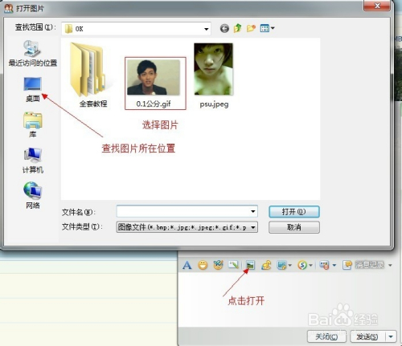Screen dimensions: 402x346
Task: Click the send picture icon in chat
Action: tap(250, 265)
